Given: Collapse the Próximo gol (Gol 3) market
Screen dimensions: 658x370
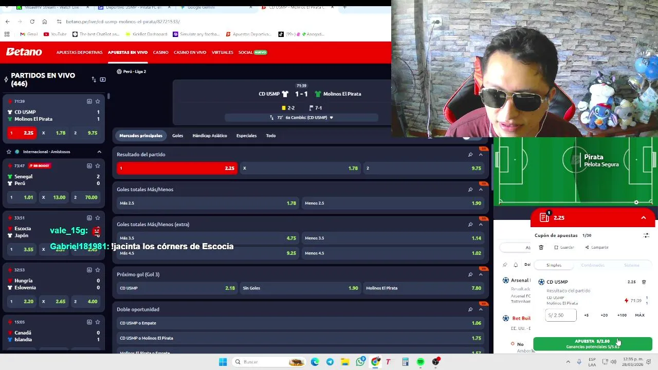Looking at the screenshot, I should tap(481, 274).
